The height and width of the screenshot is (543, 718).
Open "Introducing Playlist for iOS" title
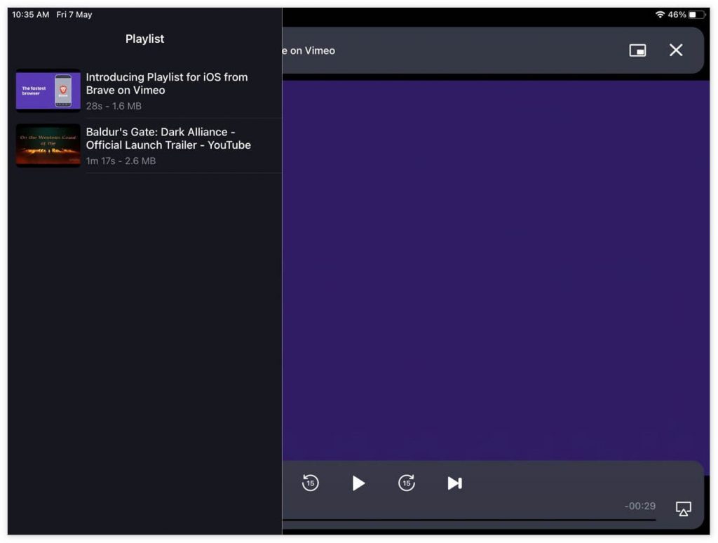click(x=167, y=83)
